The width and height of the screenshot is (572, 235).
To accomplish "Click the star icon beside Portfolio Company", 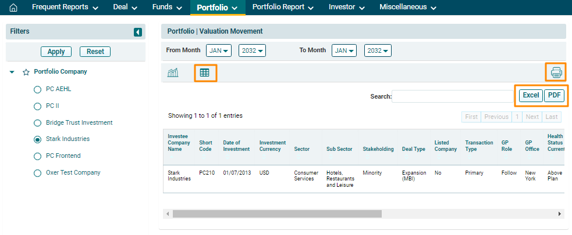I will tap(26, 73).
